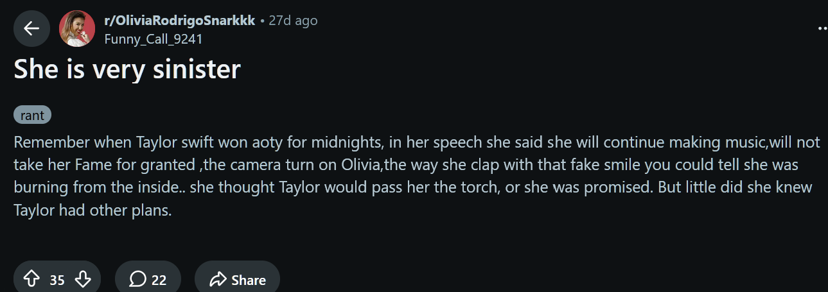Click the post title She is very sinister
828x292 pixels.
(x=127, y=69)
